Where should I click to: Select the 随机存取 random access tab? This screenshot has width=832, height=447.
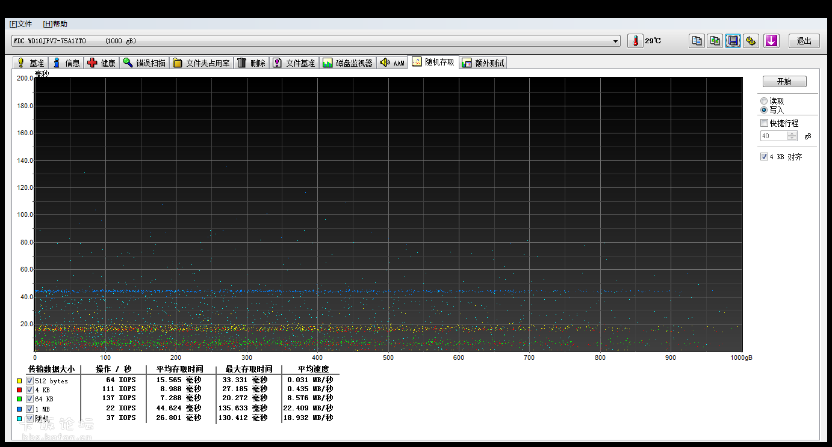433,62
